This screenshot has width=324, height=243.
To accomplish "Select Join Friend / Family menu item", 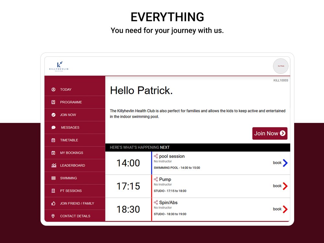I will (x=75, y=203).
